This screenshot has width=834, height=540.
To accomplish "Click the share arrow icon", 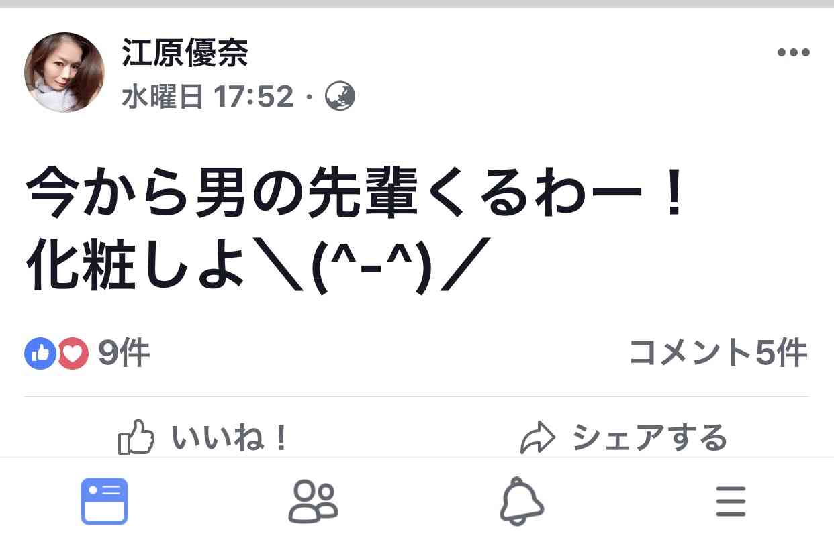I will pyautogui.click(x=538, y=439).
